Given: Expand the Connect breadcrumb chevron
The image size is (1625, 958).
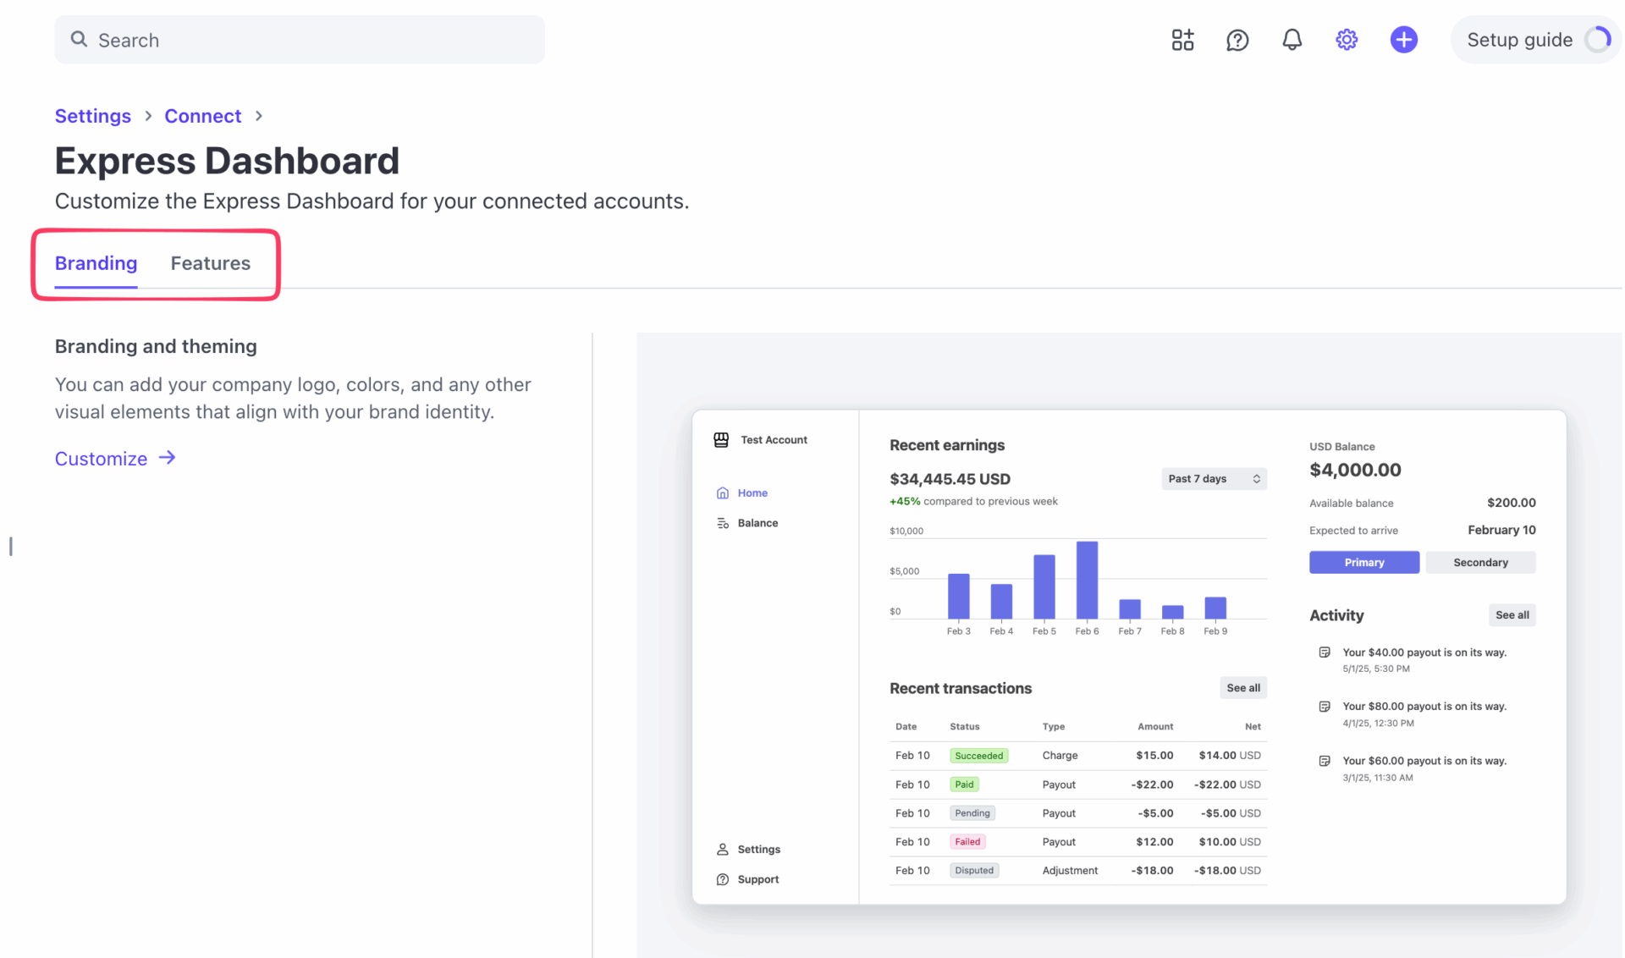Looking at the screenshot, I should tap(258, 116).
